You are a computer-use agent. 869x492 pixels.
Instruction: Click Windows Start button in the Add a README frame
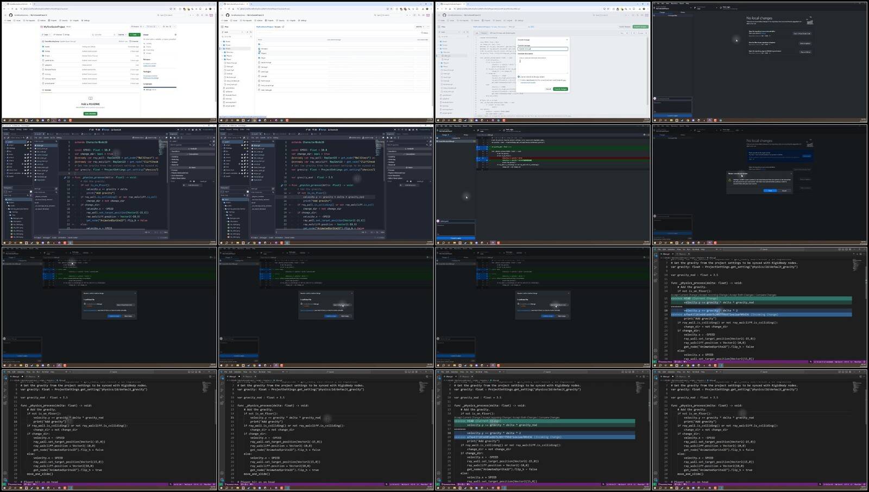[x=4, y=120]
